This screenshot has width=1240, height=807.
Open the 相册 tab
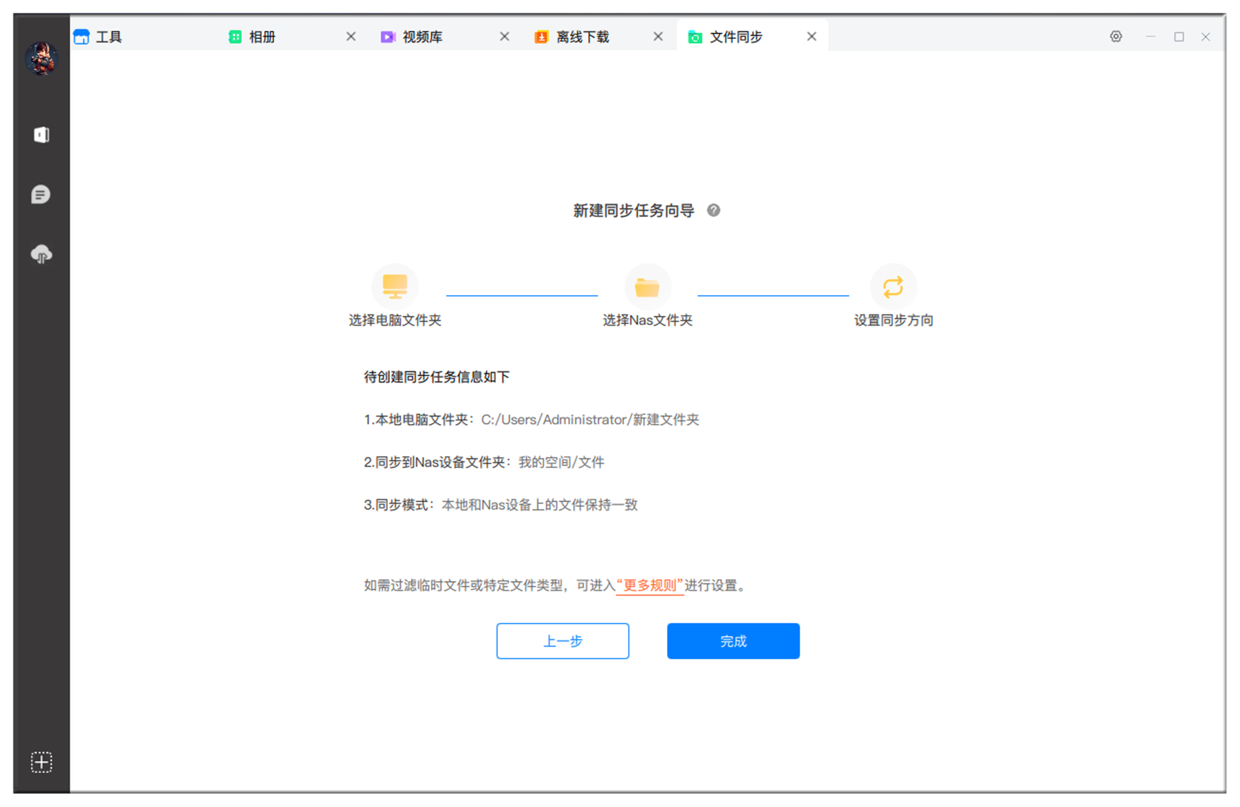click(x=260, y=37)
